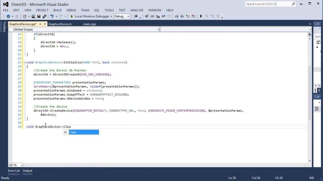The image size is (323, 181).
Task: Open the HELP menu
Action: tap(170, 10)
